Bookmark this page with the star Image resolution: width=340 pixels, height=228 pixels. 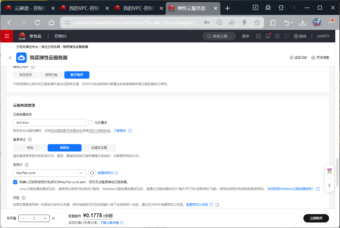pyautogui.click(x=257, y=23)
